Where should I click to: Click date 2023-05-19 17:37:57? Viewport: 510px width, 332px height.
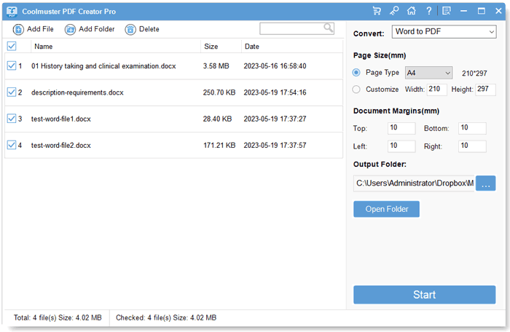(x=275, y=146)
